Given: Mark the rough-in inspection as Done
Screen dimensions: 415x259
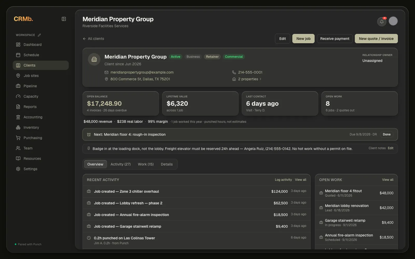Looking at the screenshot, I should 387,134.
